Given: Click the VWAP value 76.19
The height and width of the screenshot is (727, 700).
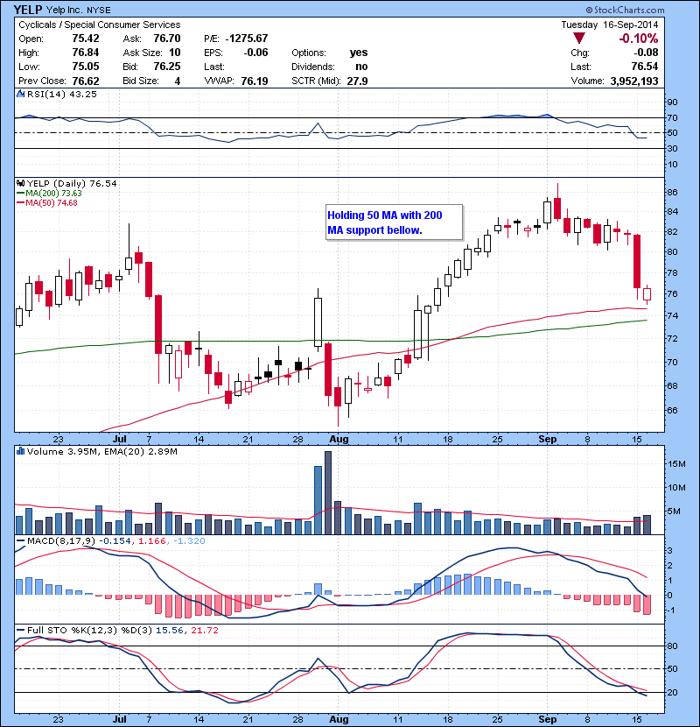Looking at the screenshot, I should [x=255, y=81].
